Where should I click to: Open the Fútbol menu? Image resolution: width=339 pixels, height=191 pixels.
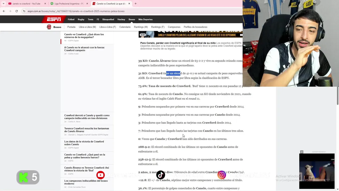pyautogui.click(x=71, y=19)
